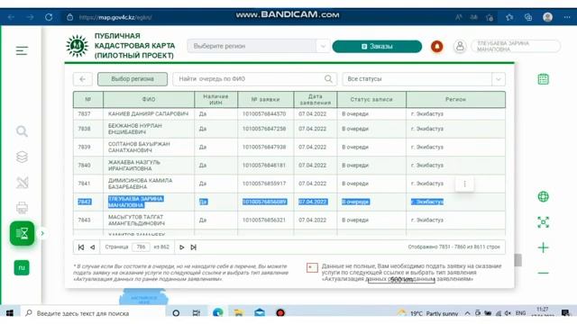Open the Windows Start menu
Screen dimensions: 577x324
tap(10, 313)
